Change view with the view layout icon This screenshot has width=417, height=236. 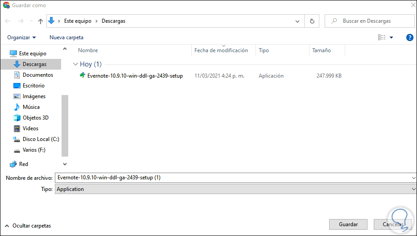pyautogui.click(x=382, y=37)
